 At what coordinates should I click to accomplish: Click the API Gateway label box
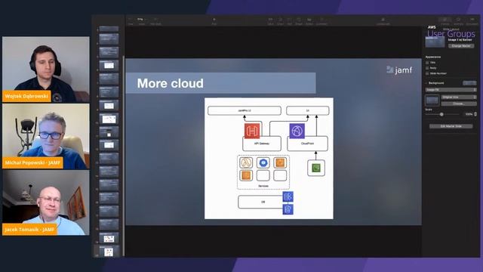point(262,144)
